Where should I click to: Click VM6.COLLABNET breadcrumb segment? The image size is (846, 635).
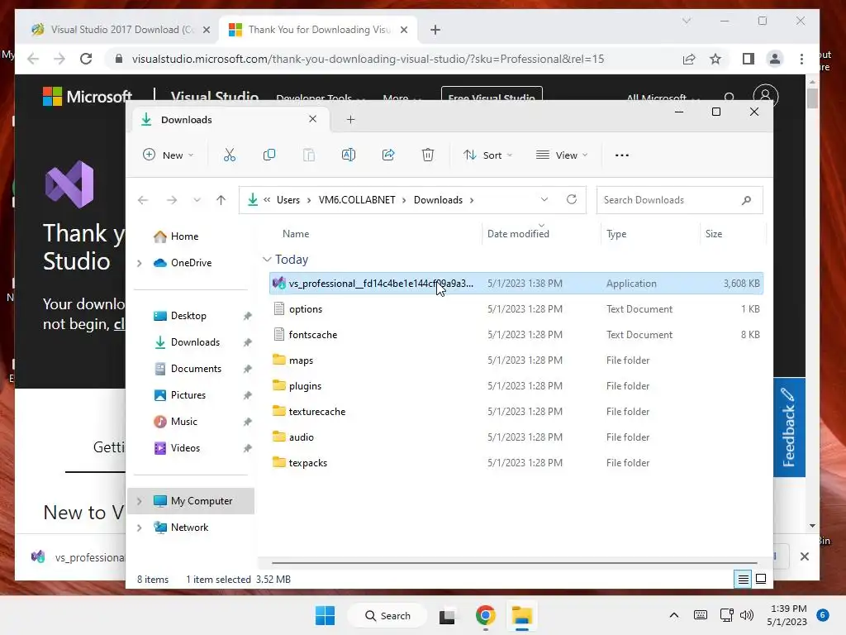click(357, 200)
